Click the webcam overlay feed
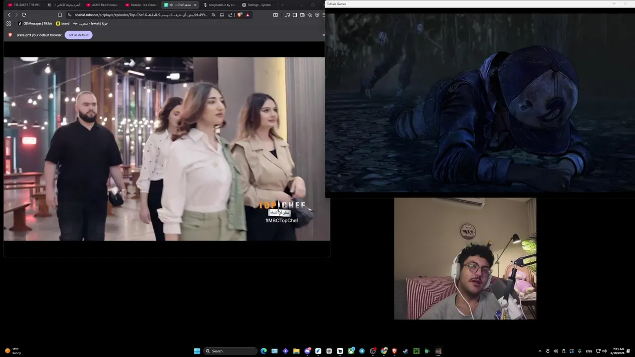 [465, 259]
